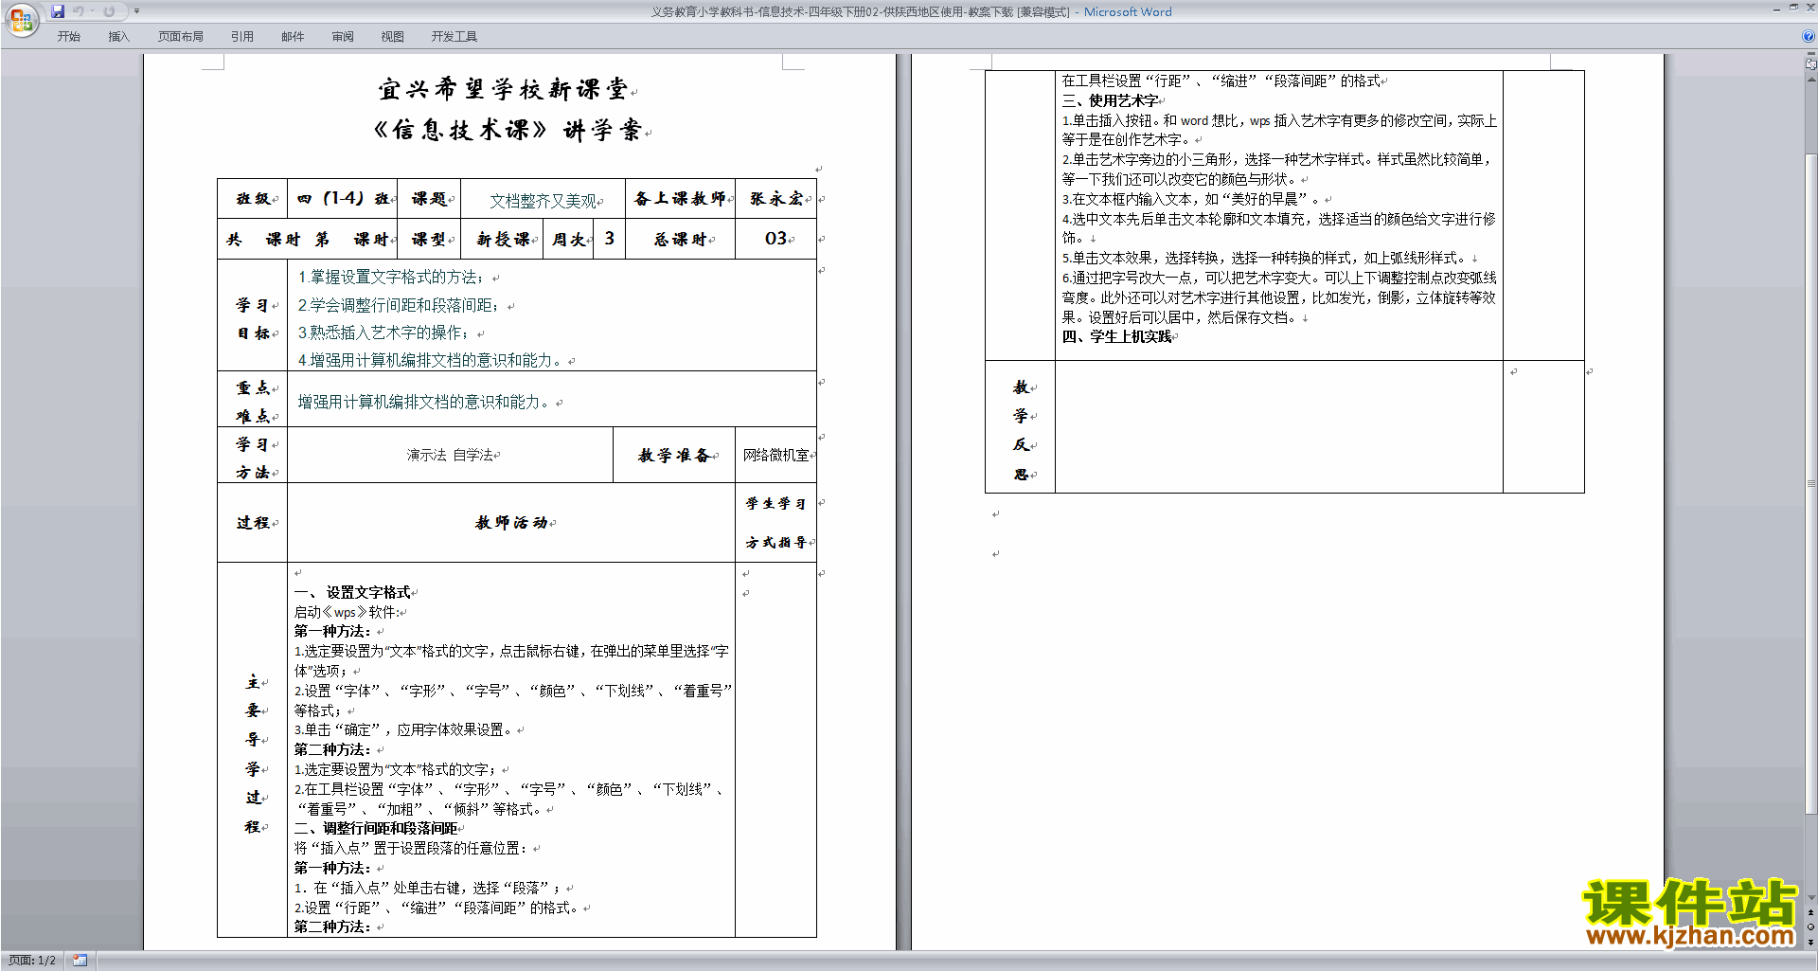Click the title 宜兴希望学校新课堂
The height and width of the screenshot is (971, 1818).
coord(504,89)
